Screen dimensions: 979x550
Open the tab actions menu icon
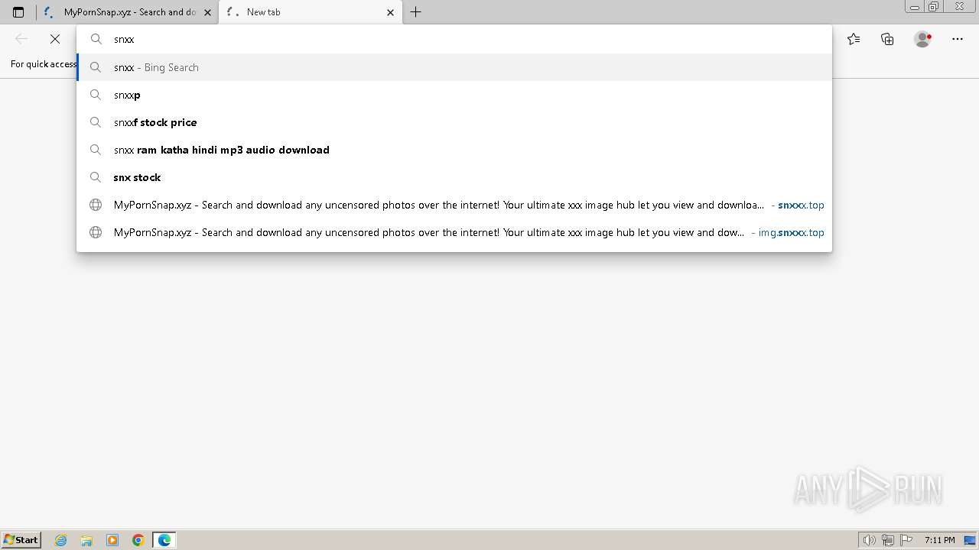coord(18,12)
